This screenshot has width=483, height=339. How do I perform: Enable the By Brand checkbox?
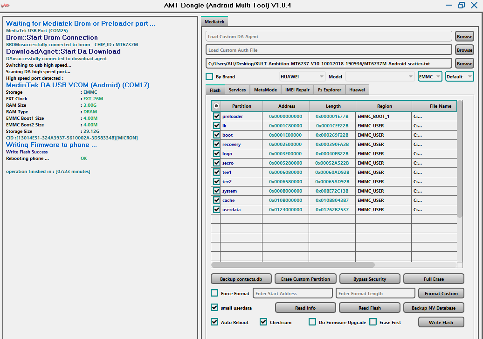209,76
